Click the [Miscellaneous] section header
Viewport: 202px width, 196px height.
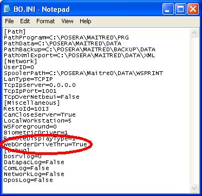click(32, 103)
